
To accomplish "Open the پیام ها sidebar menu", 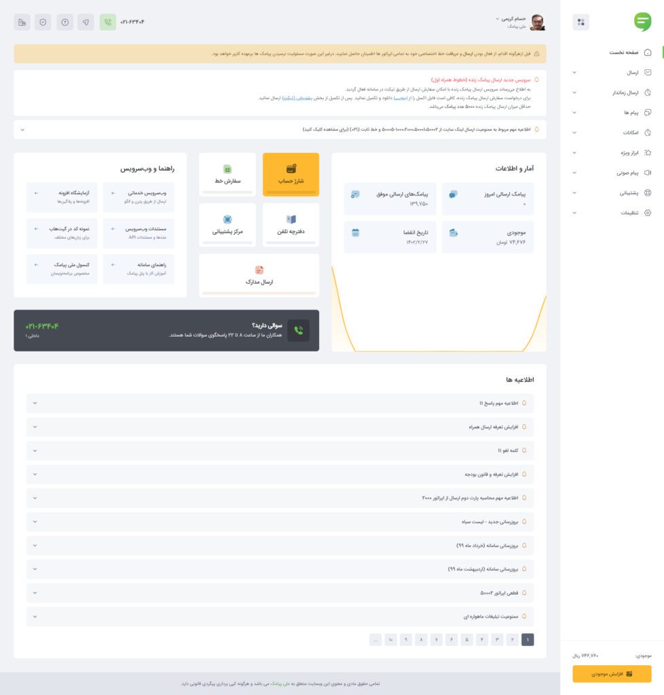I will (612, 113).
